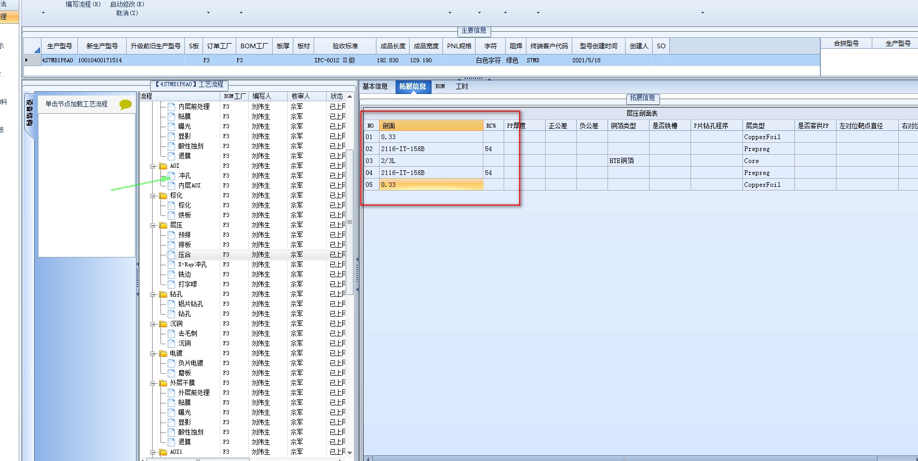This screenshot has height=461, width=918.
Task: Collapse the 电镀 folder node
Action: coord(153,354)
